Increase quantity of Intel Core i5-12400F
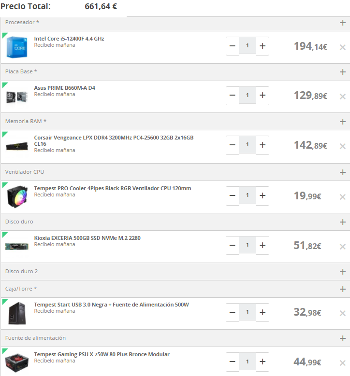The image size is (350, 376). coord(262,46)
